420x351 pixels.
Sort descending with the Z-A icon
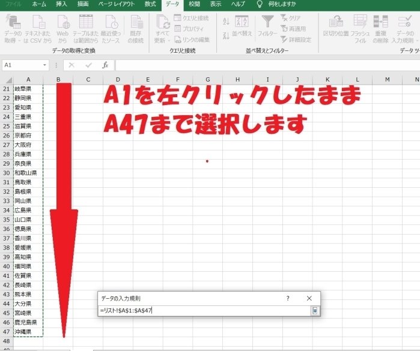tap(226, 35)
